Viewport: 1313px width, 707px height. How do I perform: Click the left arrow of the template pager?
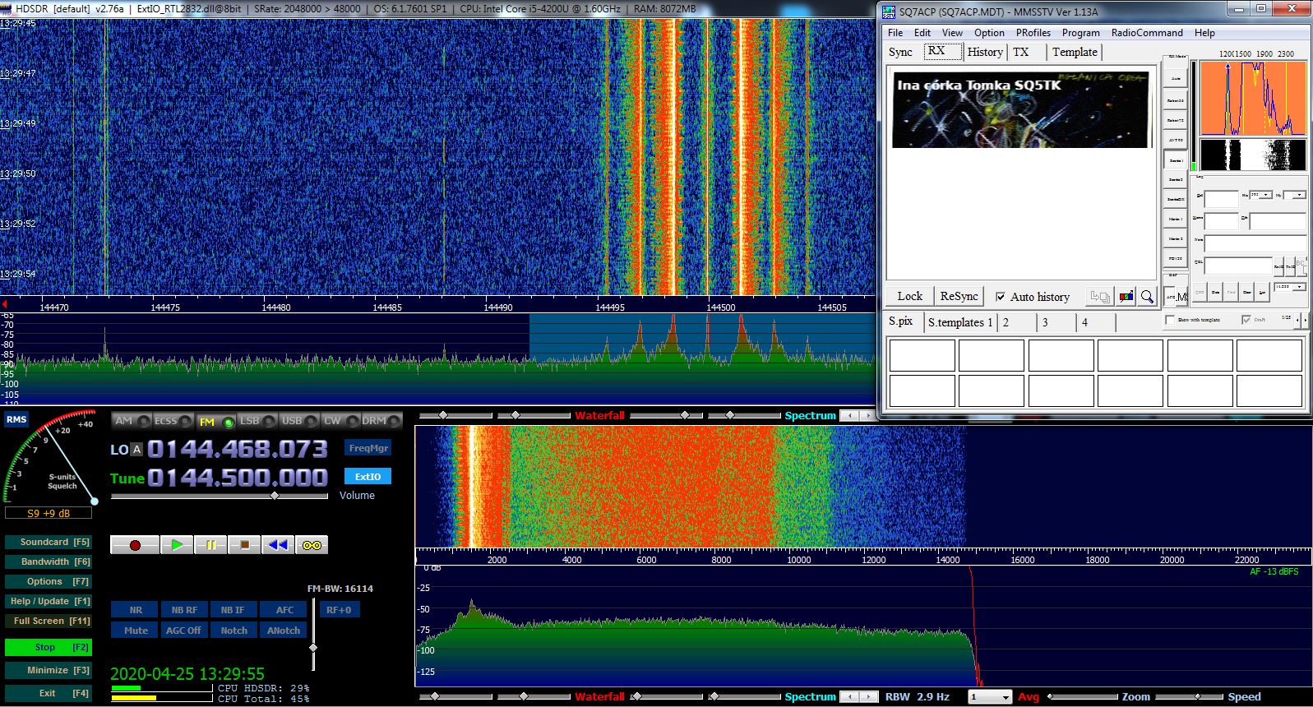[1298, 320]
